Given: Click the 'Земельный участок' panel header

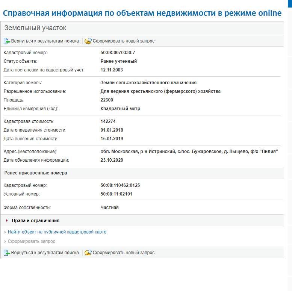Looking at the screenshot, I should 35,28.
